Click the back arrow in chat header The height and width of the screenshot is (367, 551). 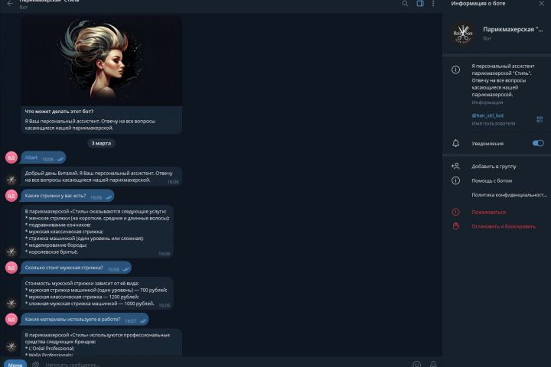10,4
